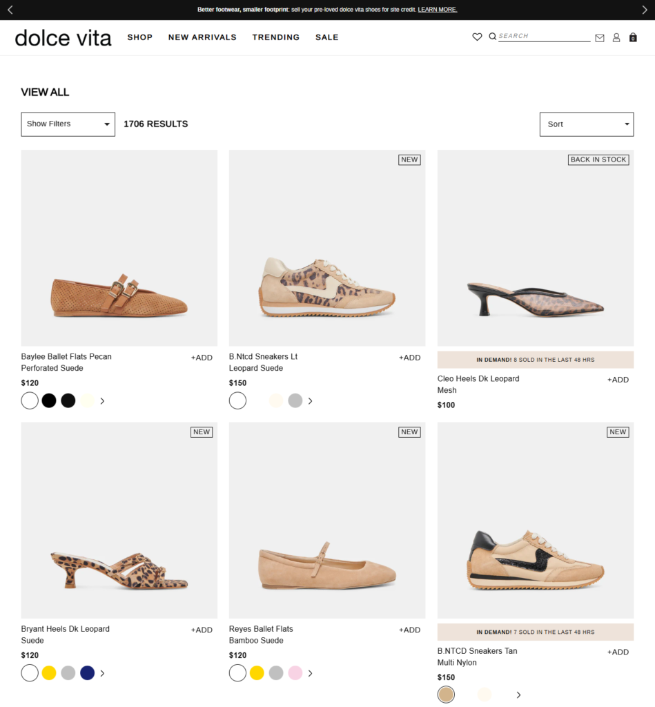
Task: Quick add Cleo Heels Dk Leopard
Action: click(618, 380)
